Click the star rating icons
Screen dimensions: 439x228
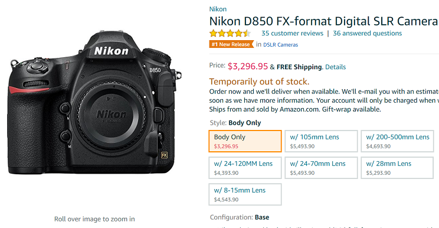click(230, 33)
